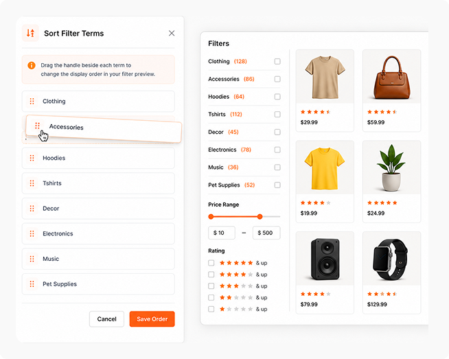Click the $ 10 minimum price field

point(222,233)
